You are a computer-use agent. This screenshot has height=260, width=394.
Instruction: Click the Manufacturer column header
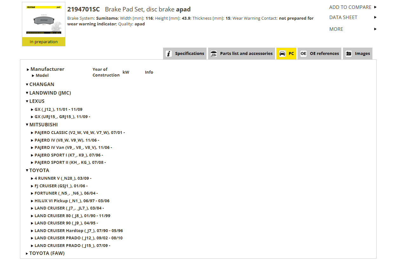(x=47, y=69)
